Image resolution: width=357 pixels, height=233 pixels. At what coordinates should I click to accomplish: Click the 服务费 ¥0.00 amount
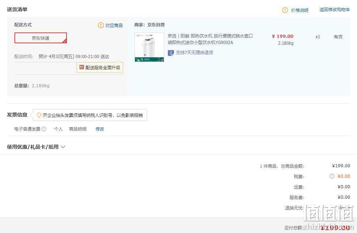pos(344,197)
